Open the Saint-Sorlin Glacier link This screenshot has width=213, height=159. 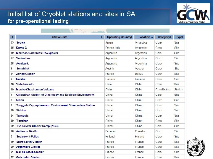pos(29,142)
